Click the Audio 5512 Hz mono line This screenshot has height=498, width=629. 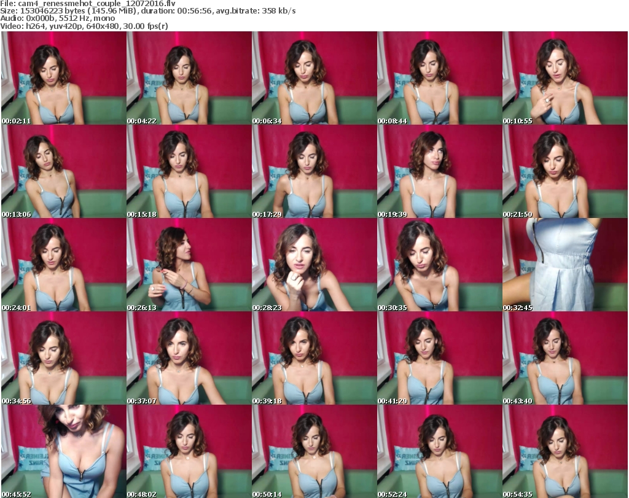58,18
